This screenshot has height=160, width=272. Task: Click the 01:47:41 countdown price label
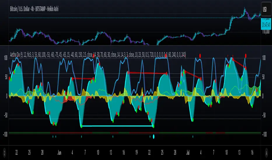[266, 25]
